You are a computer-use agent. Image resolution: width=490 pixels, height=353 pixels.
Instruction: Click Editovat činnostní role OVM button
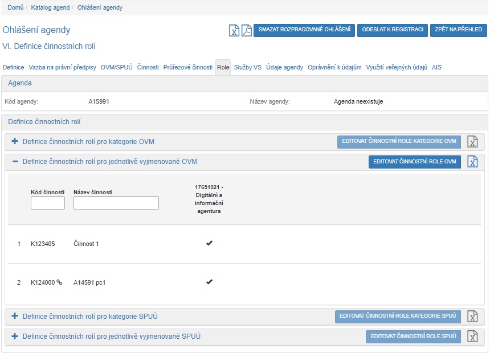coord(414,162)
